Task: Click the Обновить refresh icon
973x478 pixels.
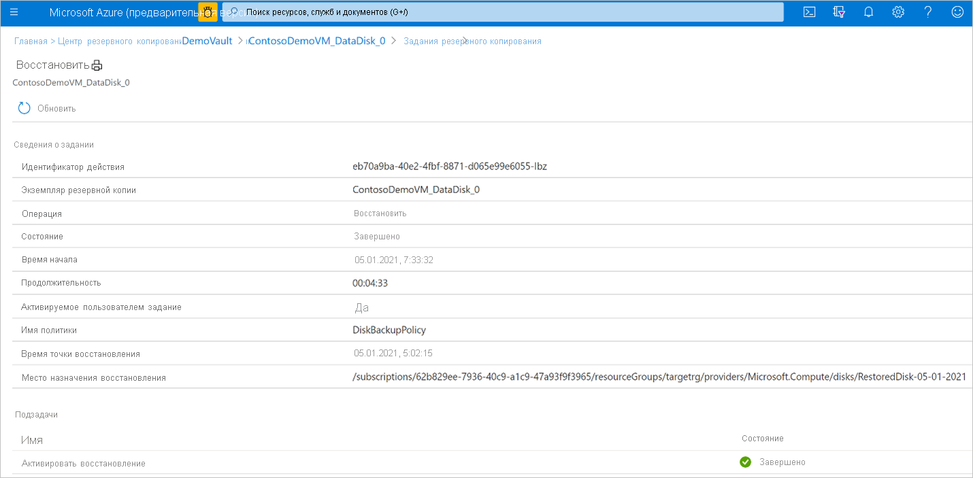Action: pyautogui.click(x=24, y=108)
